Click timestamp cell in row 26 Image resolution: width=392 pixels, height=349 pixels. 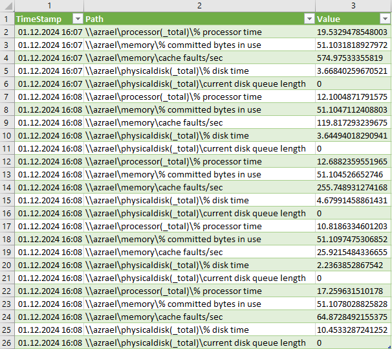[50, 343]
